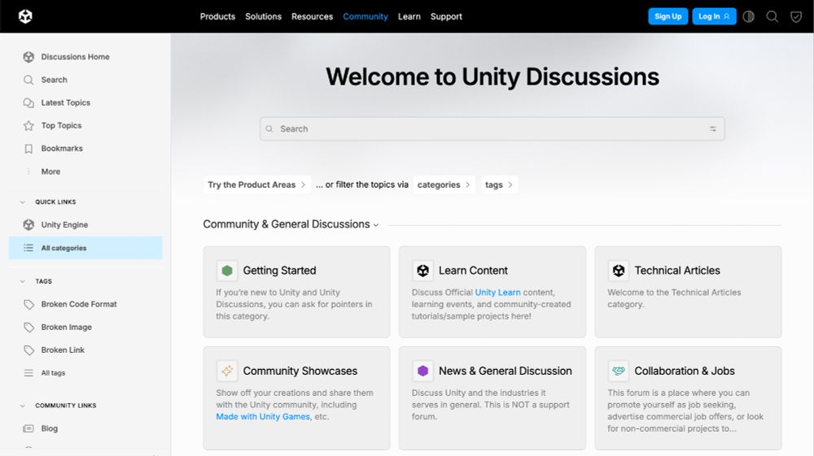The width and height of the screenshot is (814, 456).
Task: Click the Broken Link tag icon
Action: pos(28,350)
